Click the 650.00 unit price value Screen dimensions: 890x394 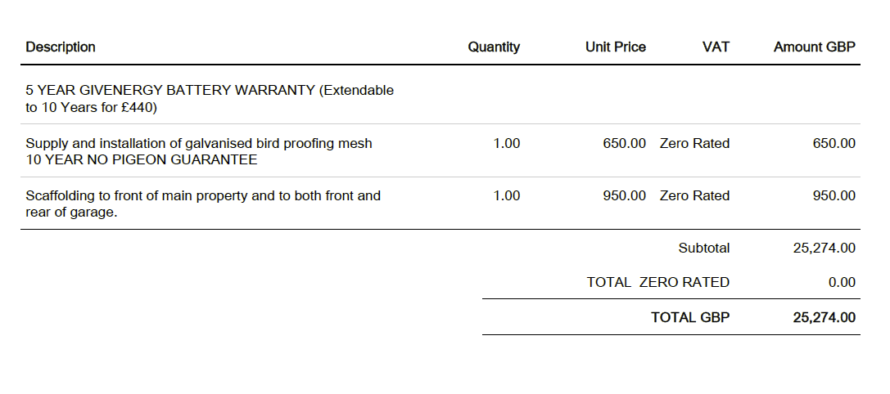(624, 144)
